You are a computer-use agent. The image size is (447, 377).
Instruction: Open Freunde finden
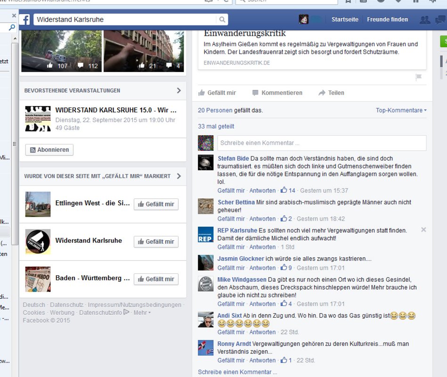[x=388, y=19]
